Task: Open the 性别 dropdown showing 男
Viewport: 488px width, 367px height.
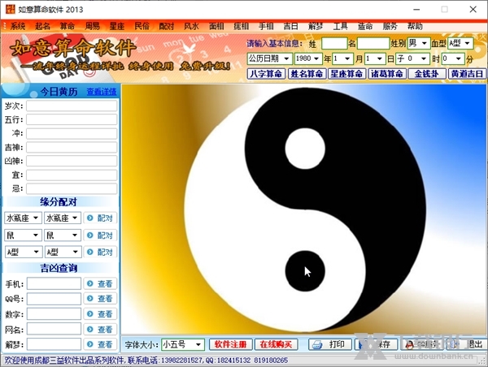Action: click(x=419, y=43)
